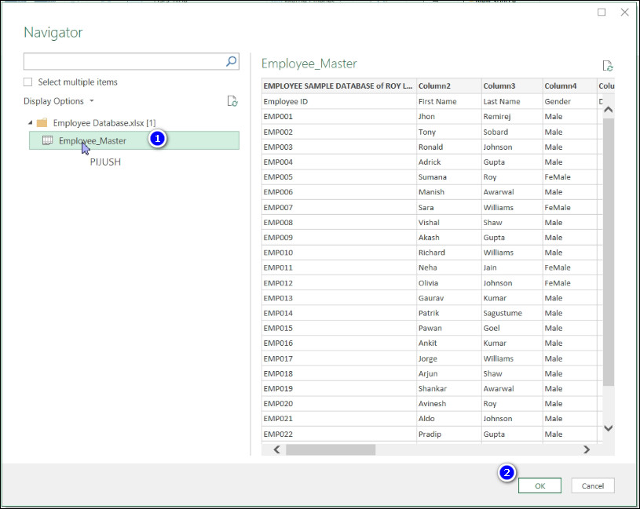Confirm with the OK button
The image size is (640, 509).
click(x=539, y=485)
